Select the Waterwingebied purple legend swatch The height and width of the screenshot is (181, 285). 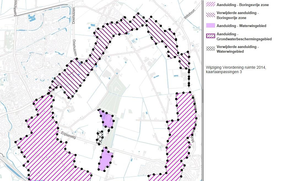[x=211, y=25]
